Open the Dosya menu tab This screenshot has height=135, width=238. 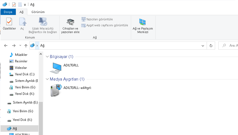pyautogui.click(x=8, y=12)
